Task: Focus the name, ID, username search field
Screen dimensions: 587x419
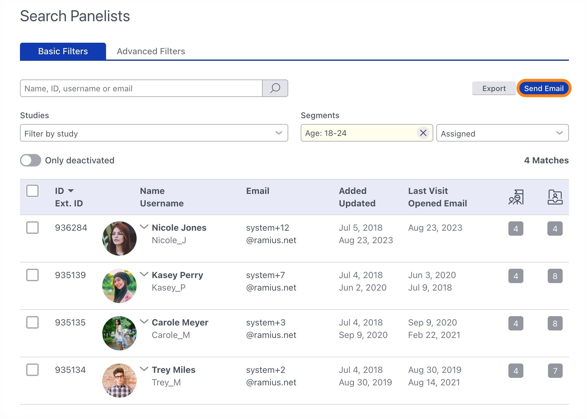Action: tap(141, 88)
